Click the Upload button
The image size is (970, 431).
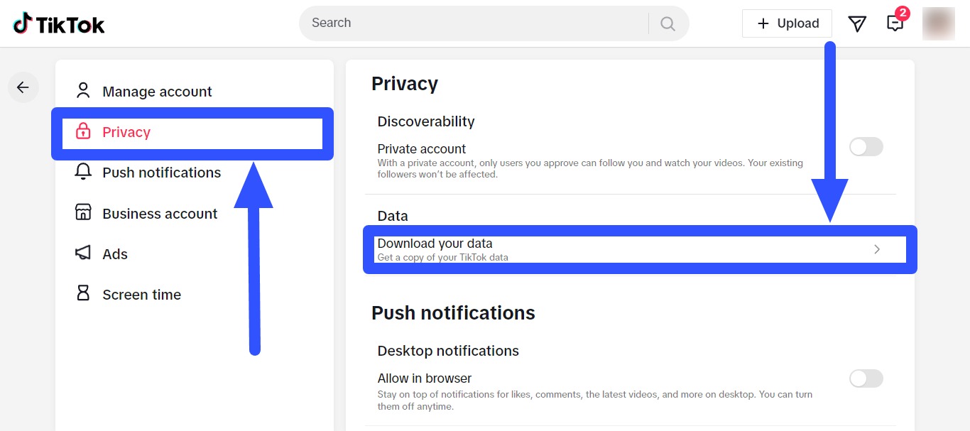(787, 23)
